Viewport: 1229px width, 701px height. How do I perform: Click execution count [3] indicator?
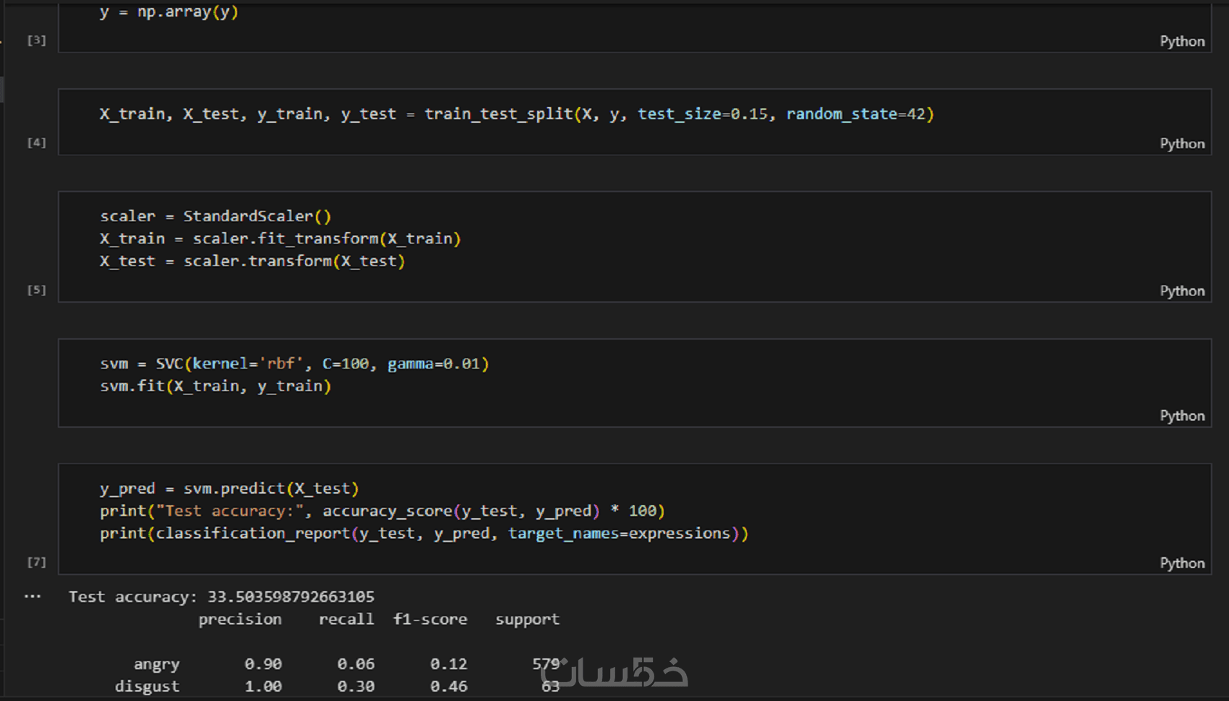pos(37,40)
